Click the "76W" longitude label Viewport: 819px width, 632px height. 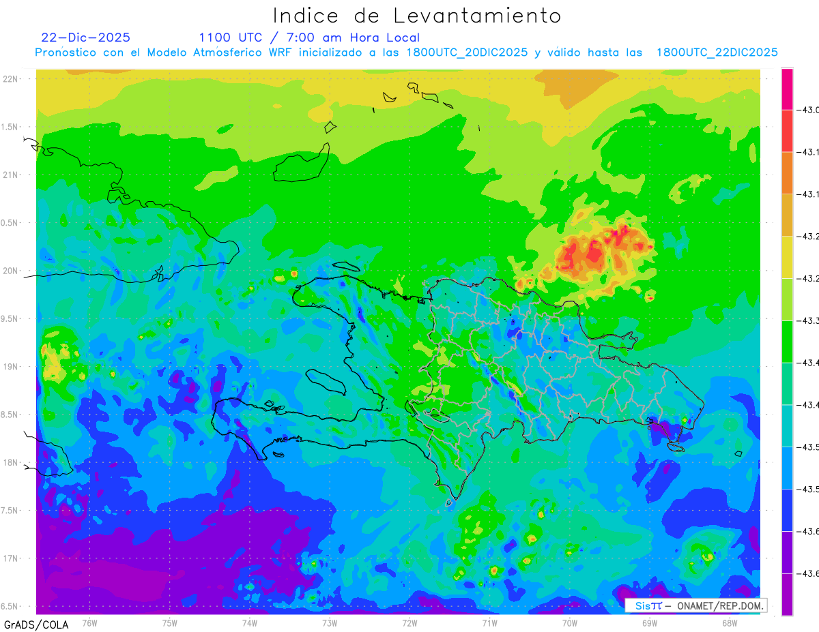click(89, 622)
